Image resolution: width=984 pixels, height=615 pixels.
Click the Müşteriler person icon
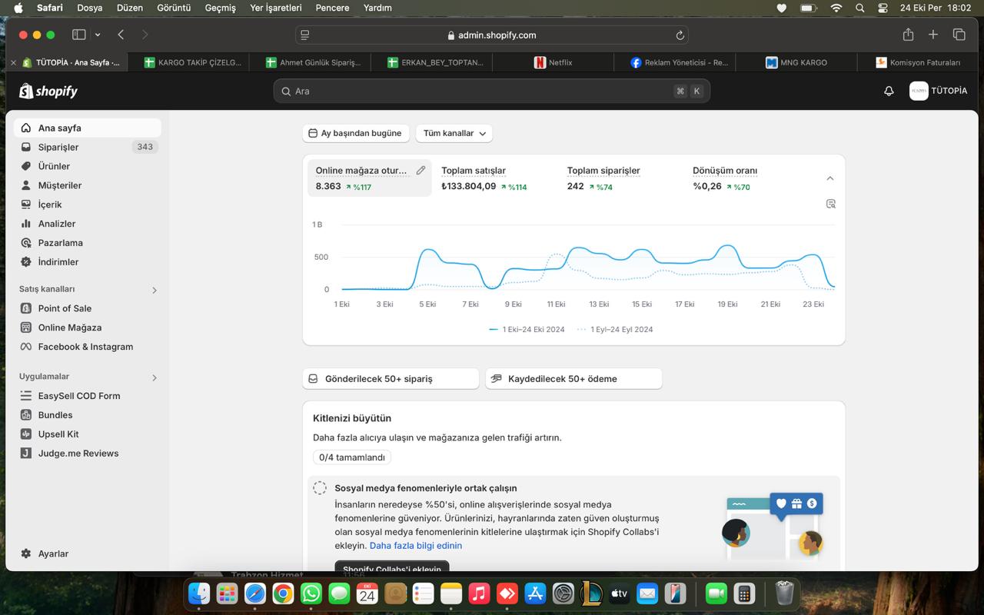(26, 185)
